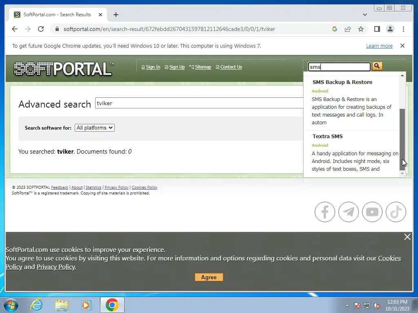Select the SoftPortal.com Search Results tab
418x313 pixels.
[57, 15]
